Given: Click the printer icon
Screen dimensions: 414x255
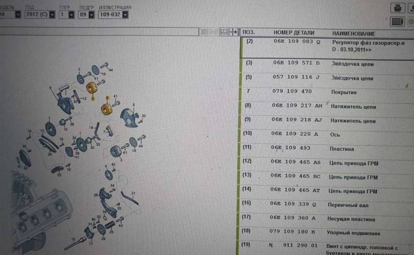Looking at the screenshot, I should coord(397,7).
